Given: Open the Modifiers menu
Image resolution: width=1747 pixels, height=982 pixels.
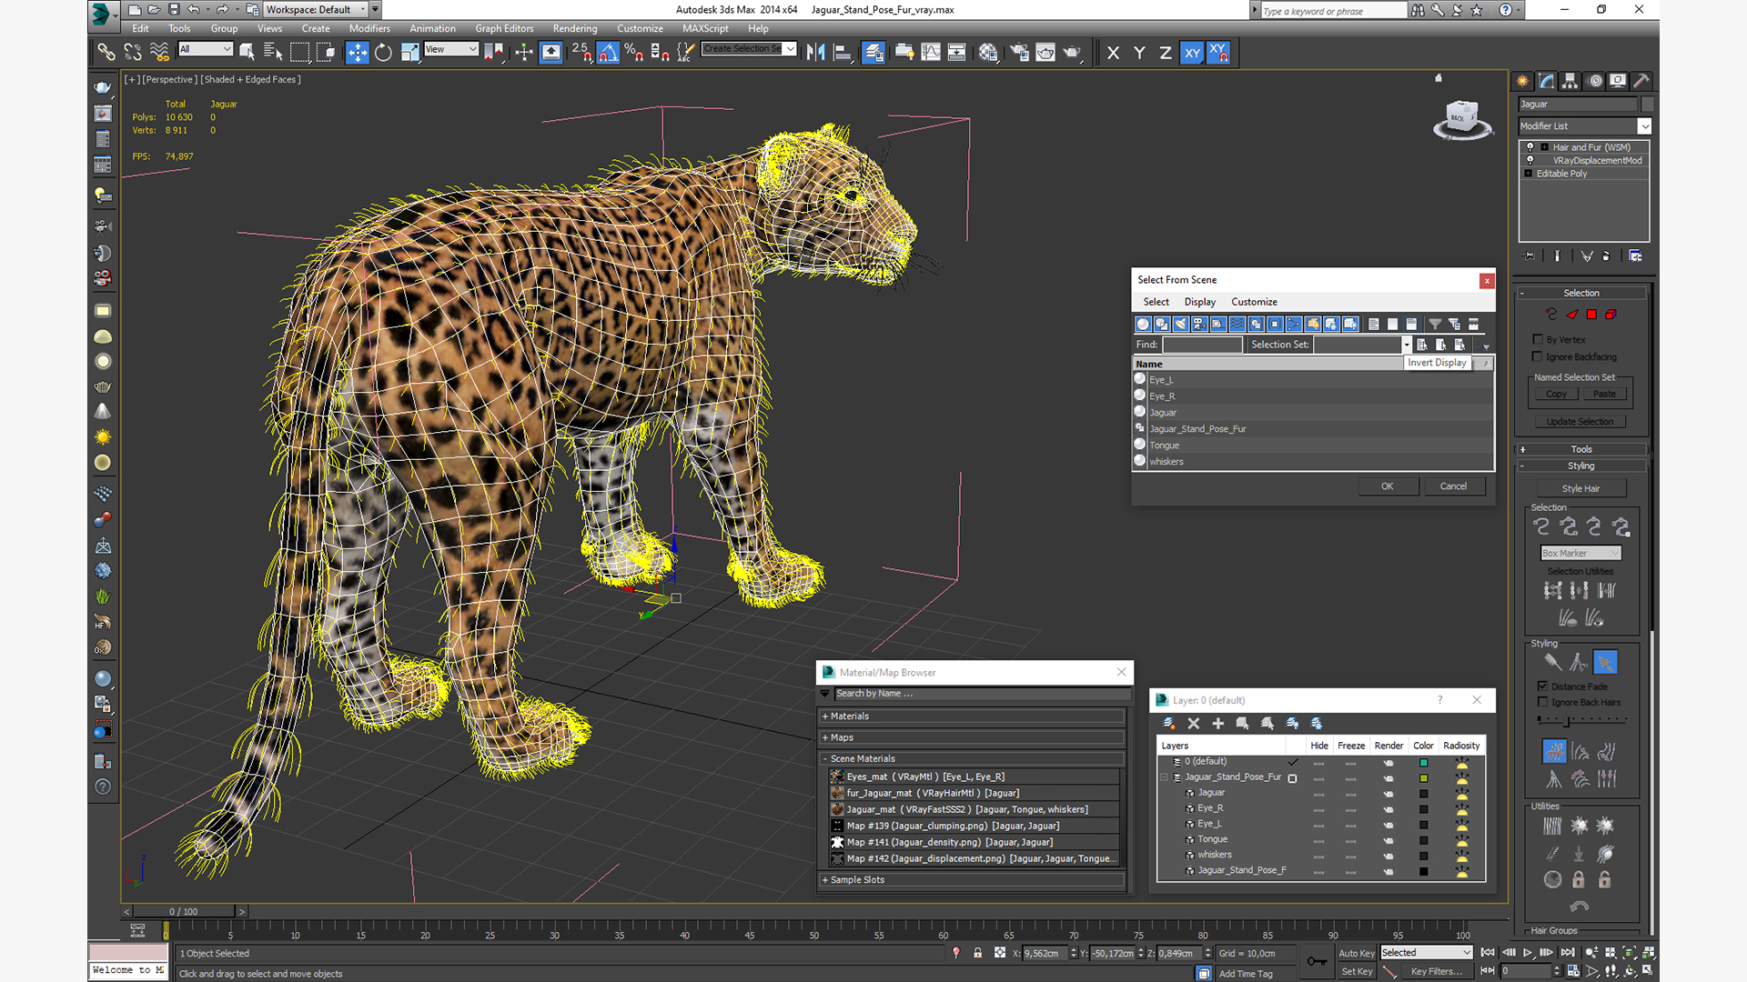Looking at the screenshot, I should pyautogui.click(x=369, y=28).
